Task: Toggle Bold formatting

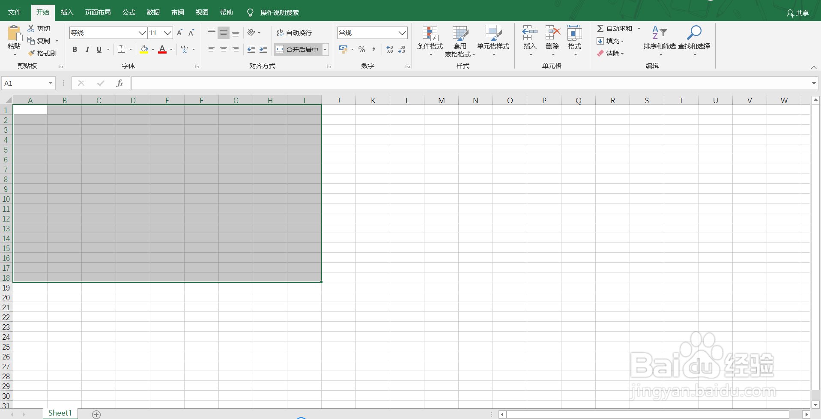Action: 75,49
